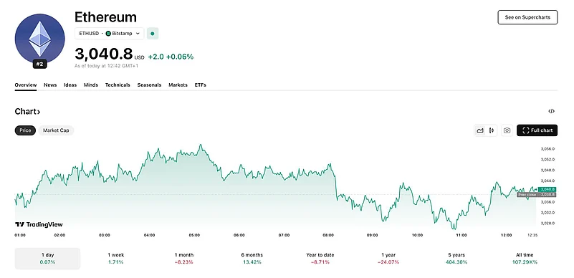Viewport: 574px width, 278px height.
Task: Click the Ethereum logo icon
Action: 40,39
